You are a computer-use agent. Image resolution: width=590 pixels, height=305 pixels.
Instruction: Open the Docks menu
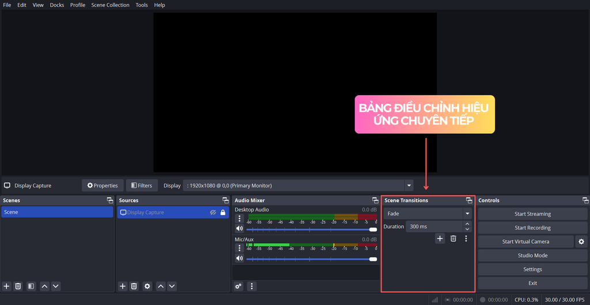pyautogui.click(x=57, y=5)
